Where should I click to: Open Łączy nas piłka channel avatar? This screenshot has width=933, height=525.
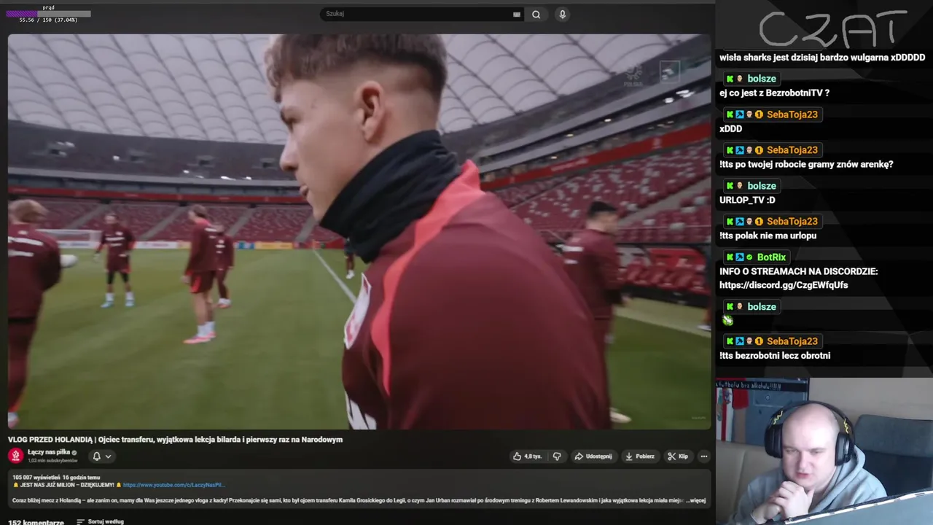(16, 456)
